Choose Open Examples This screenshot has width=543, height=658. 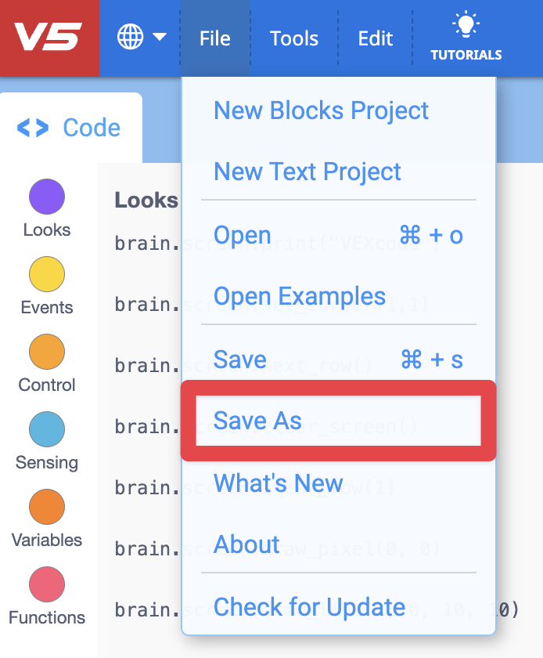300,297
